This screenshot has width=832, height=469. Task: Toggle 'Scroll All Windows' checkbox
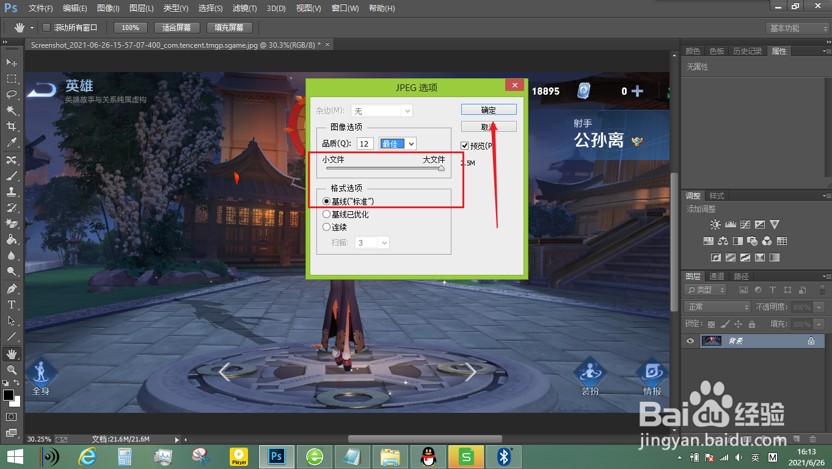click(46, 27)
